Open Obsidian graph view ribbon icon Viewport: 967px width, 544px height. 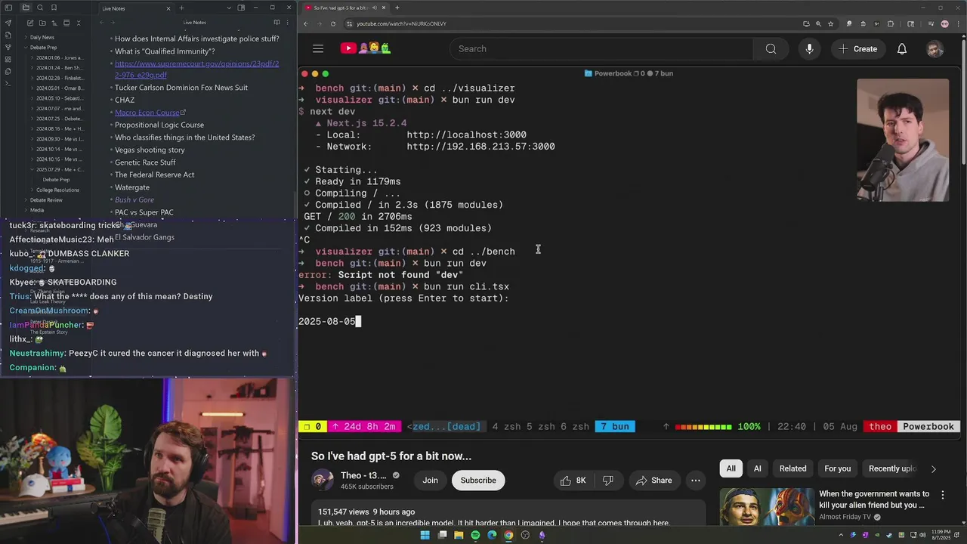8,47
